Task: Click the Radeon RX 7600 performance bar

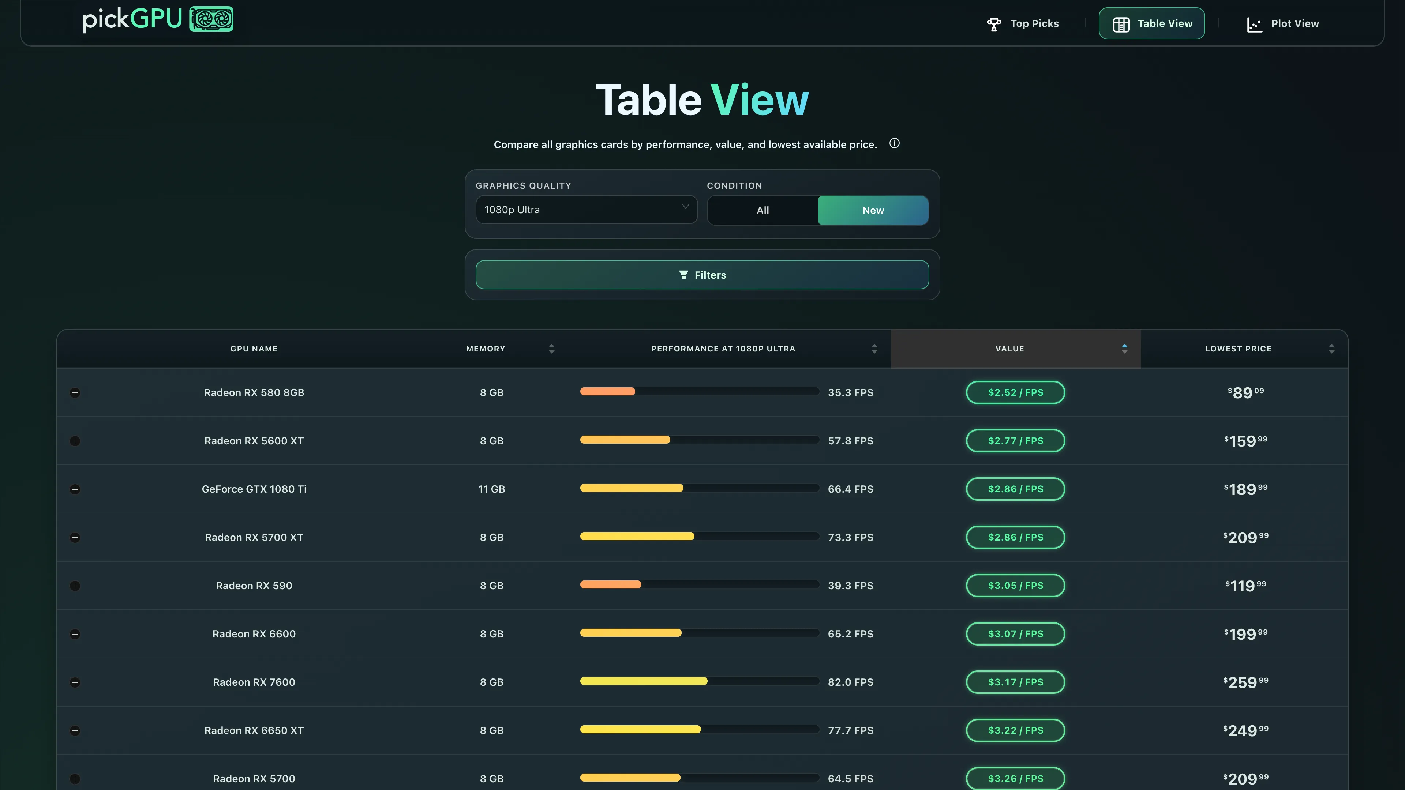Action: 700,681
